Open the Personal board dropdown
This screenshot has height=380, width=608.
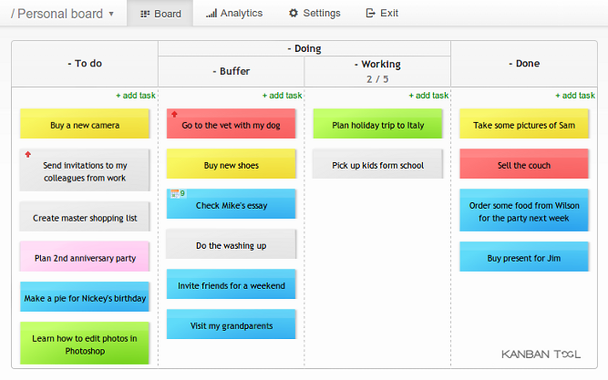111,15
